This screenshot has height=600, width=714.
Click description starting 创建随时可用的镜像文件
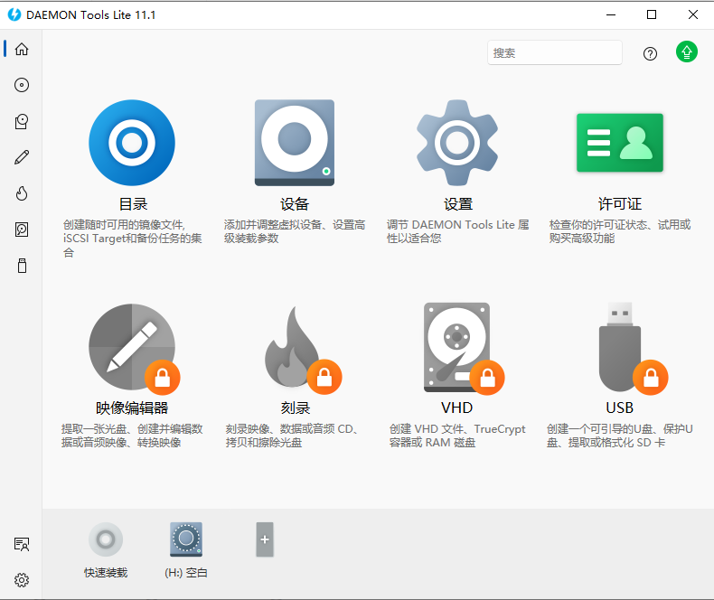pos(132,239)
